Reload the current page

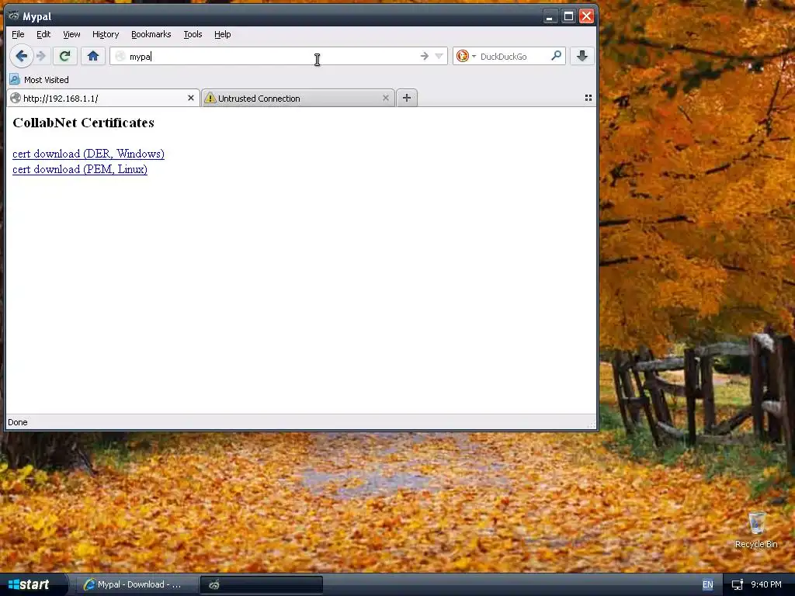click(x=65, y=56)
